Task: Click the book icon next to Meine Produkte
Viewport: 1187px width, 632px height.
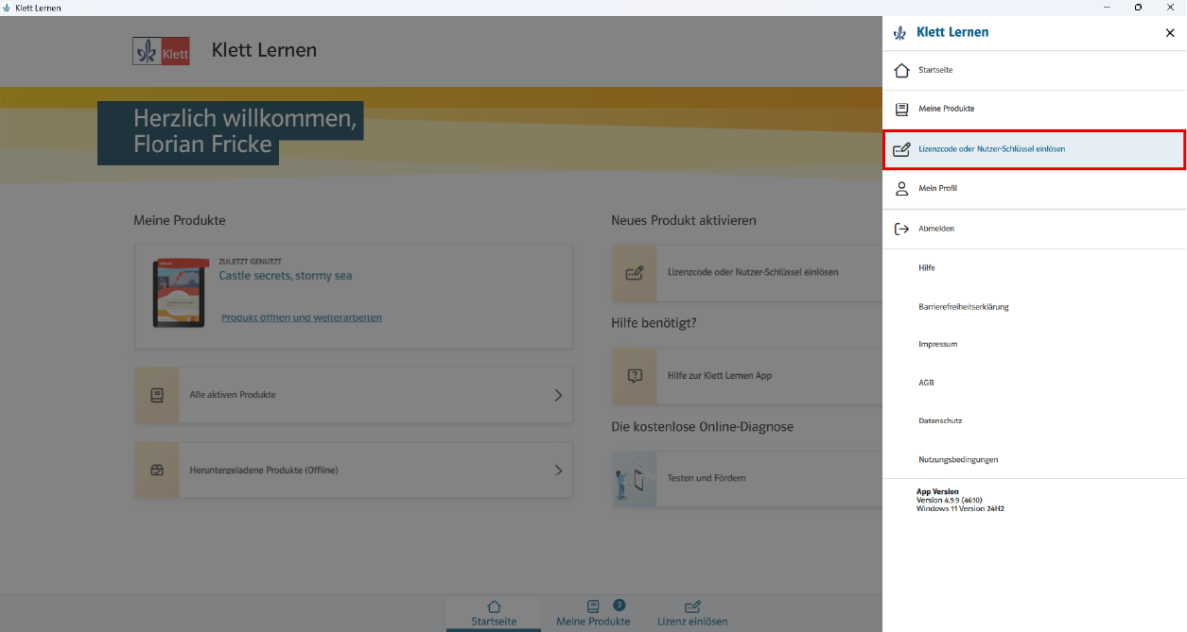Action: (x=901, y=109)
